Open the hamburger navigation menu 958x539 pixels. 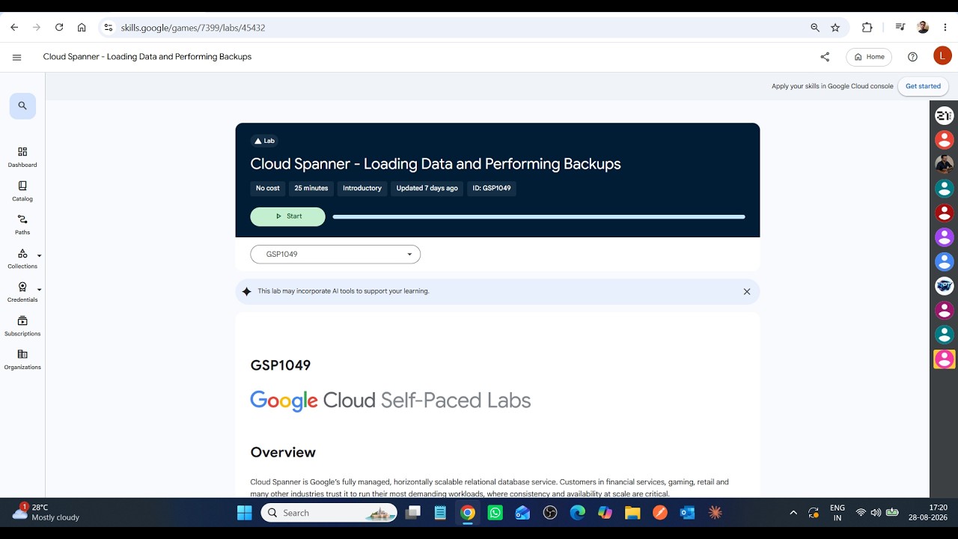coord(17,57)
